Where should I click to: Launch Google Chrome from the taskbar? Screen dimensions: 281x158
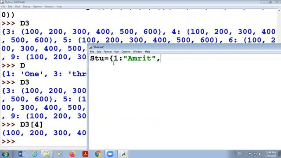(x=98, y=154)
